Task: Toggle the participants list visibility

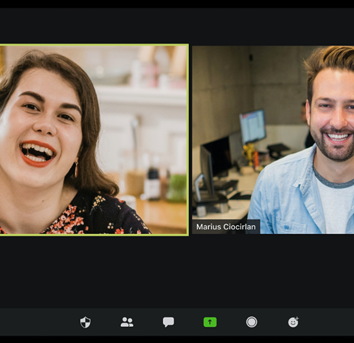Action: [x=127, y=322]
